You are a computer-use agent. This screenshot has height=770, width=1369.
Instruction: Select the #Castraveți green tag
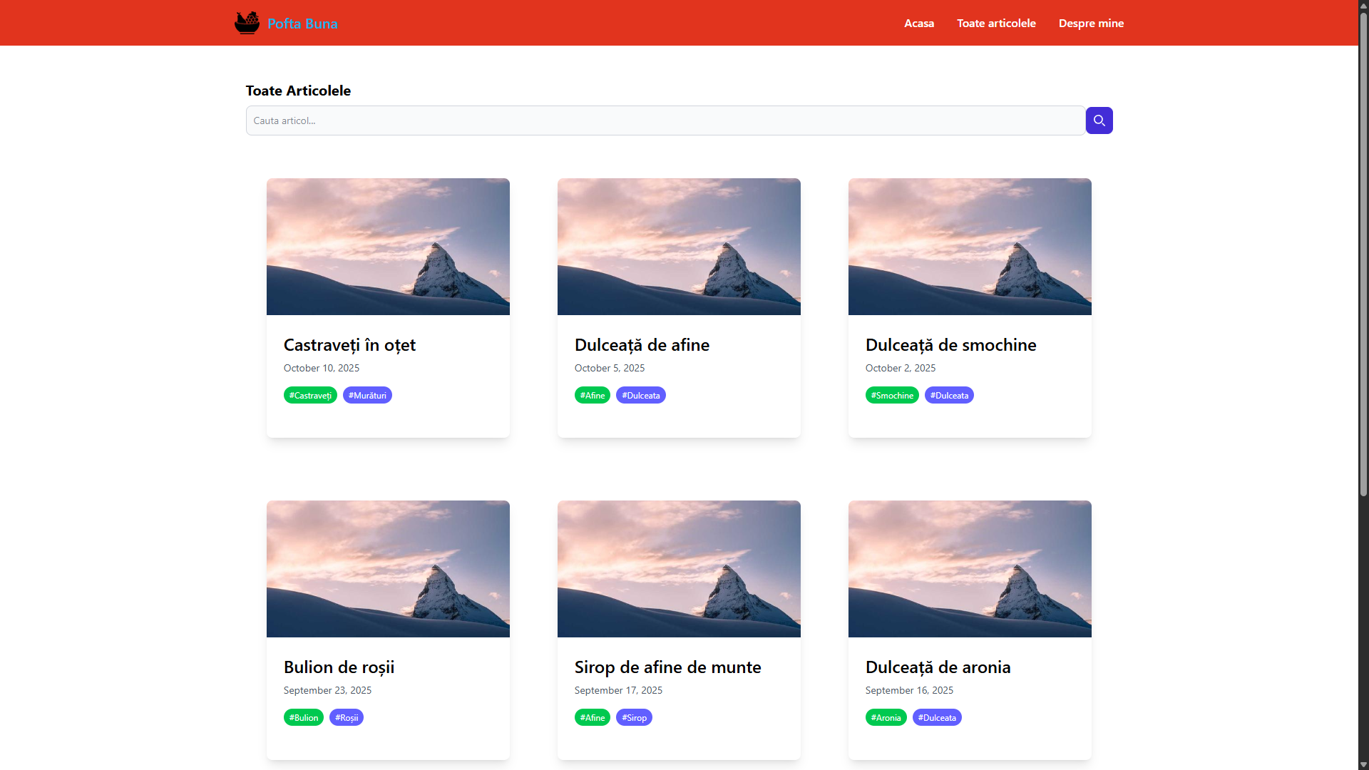coord(310,396)
